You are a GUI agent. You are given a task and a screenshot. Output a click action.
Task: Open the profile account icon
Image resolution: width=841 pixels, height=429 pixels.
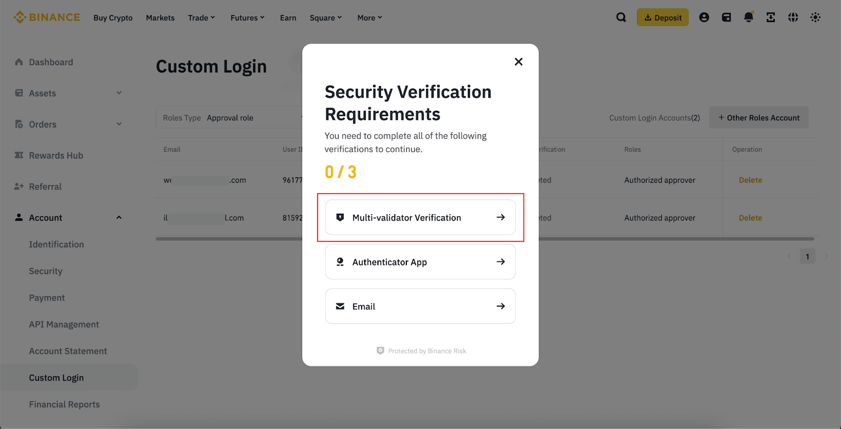(704, 17)
